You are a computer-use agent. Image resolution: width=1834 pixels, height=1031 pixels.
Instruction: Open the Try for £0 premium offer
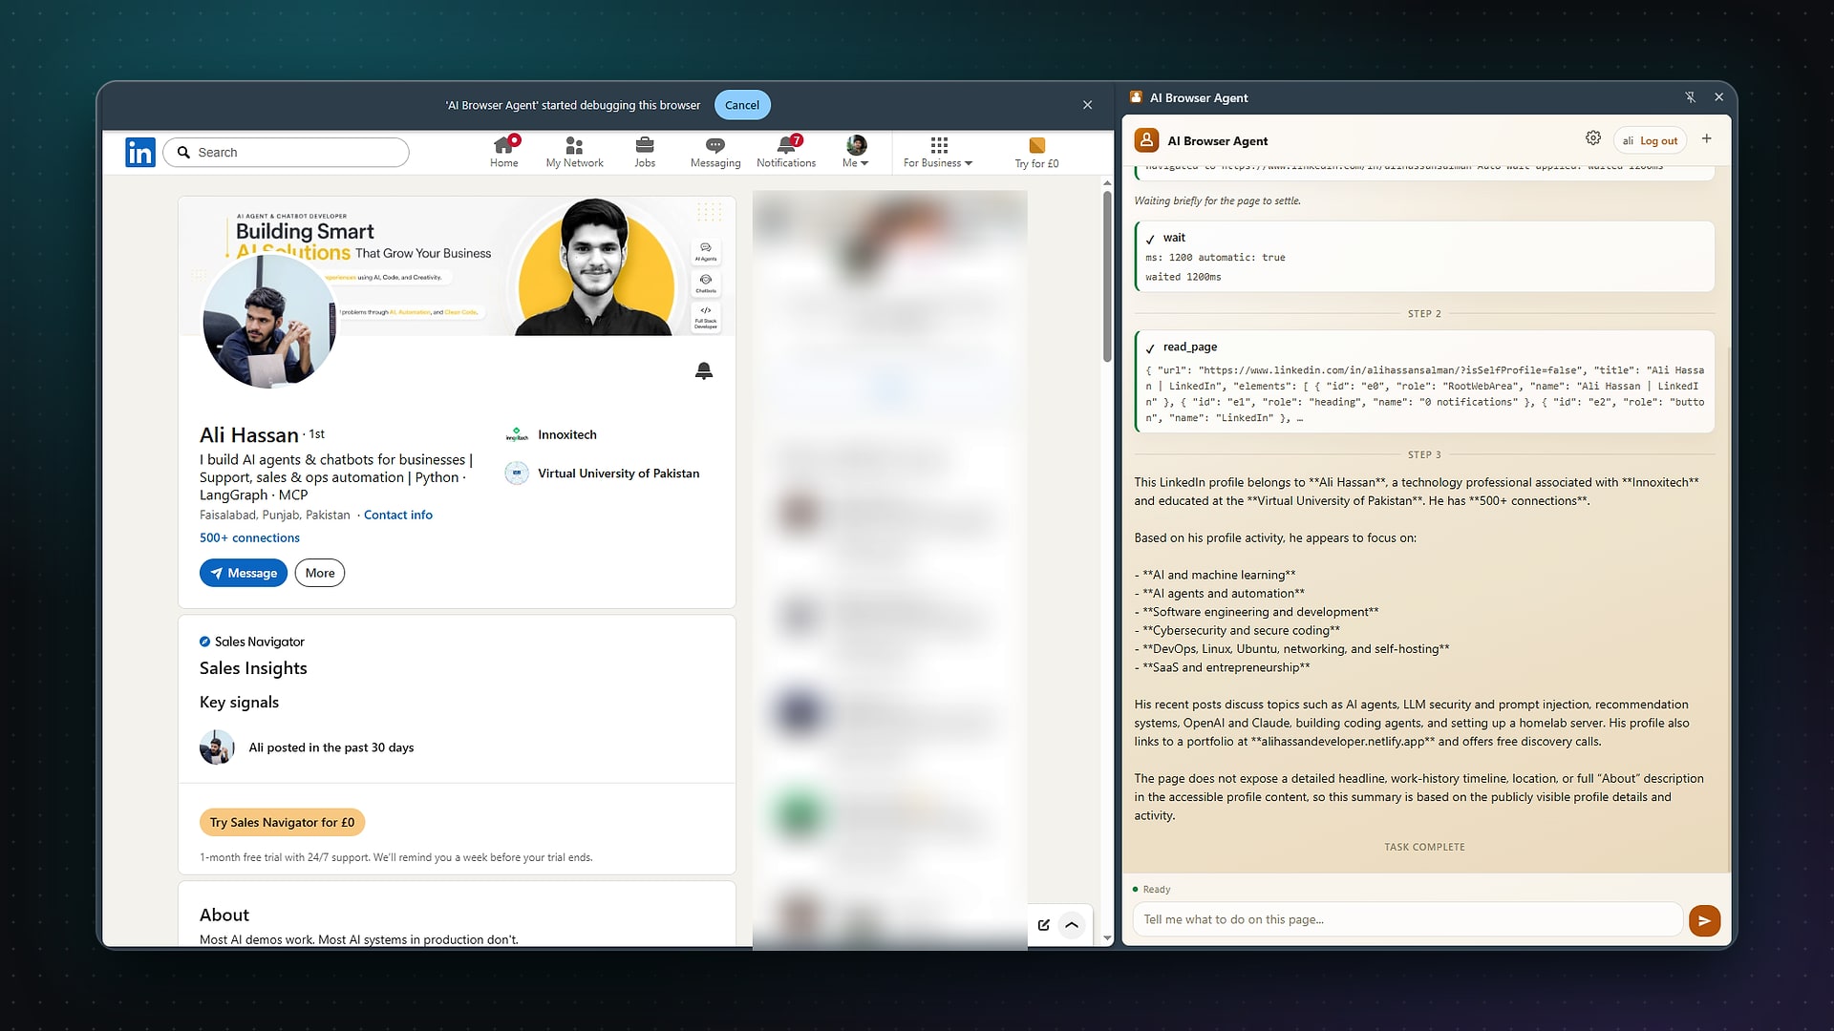1036,152
